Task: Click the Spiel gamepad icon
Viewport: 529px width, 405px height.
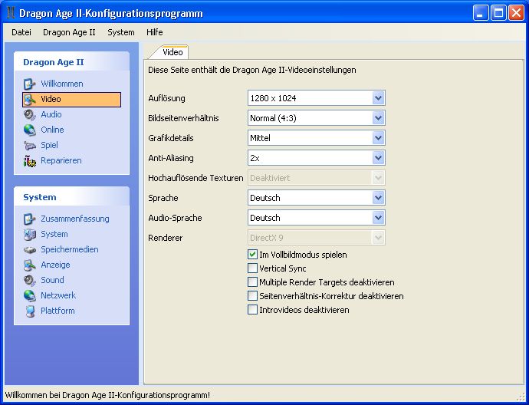Action: tap(29, 146)
